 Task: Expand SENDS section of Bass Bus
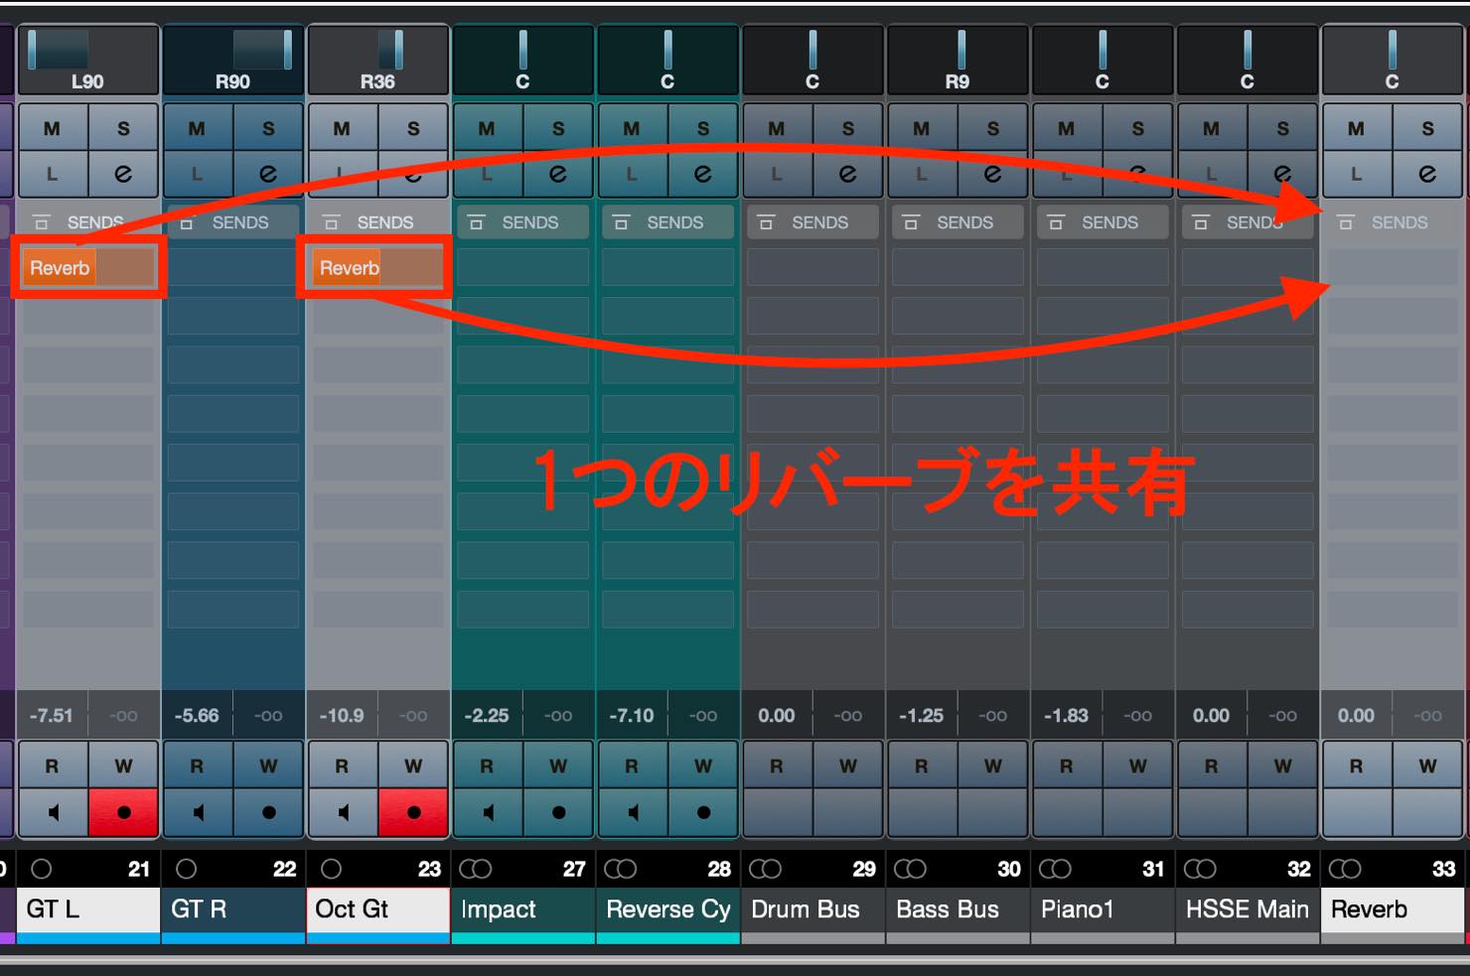[x=958, y=222]
